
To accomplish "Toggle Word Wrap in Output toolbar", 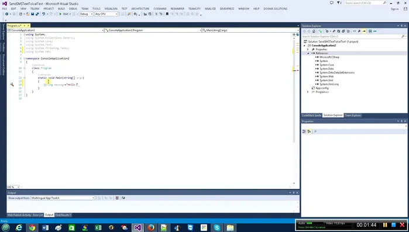I will point(123,198).
